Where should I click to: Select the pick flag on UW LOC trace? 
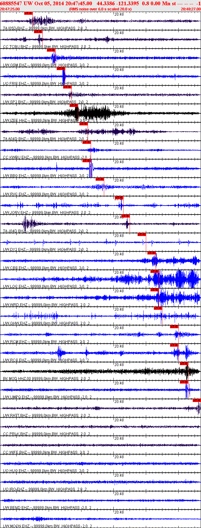[154, 271]
